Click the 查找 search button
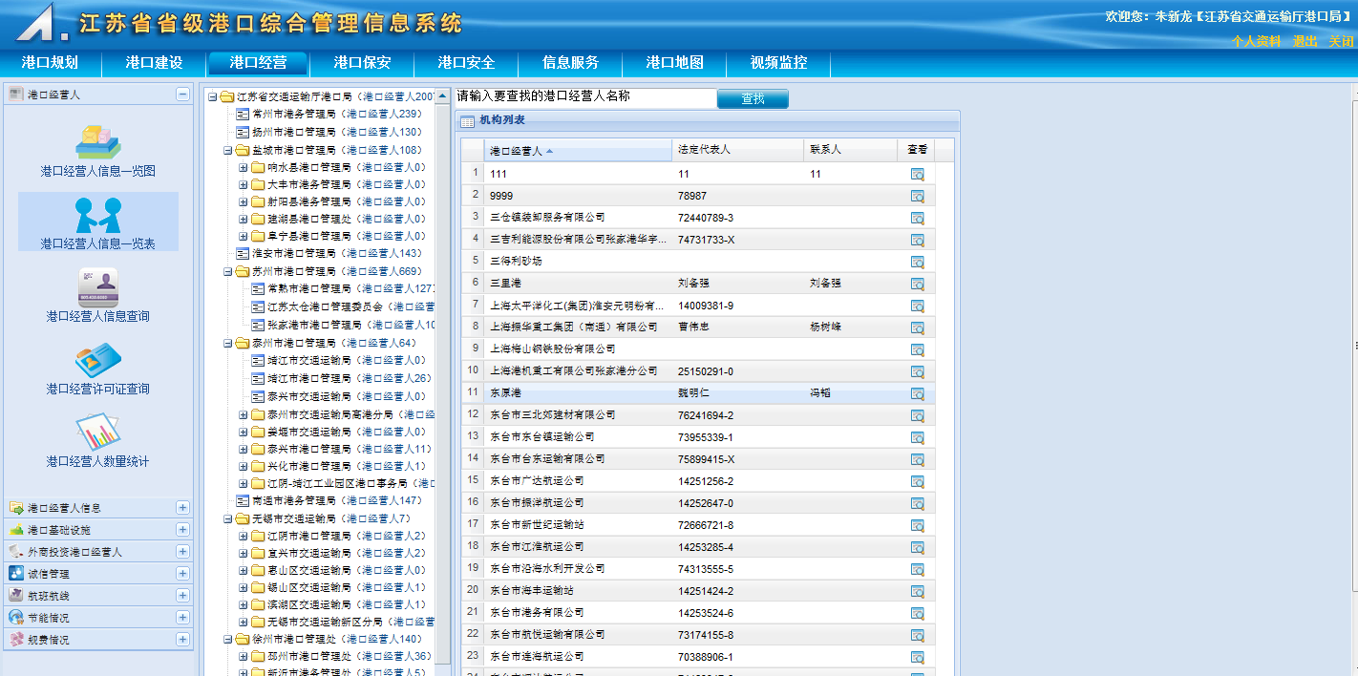This screenshot has width=1358, height=676. coord(753,99)
